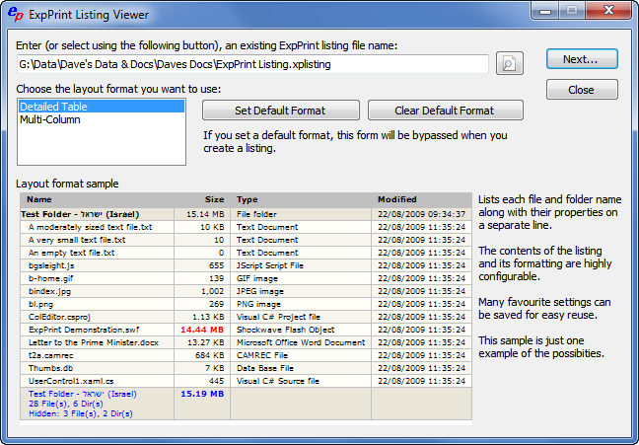This screenshot has width=639, height=445.
Task: Click the red '14.44 MB' size value
Action: tap(202, 330)
